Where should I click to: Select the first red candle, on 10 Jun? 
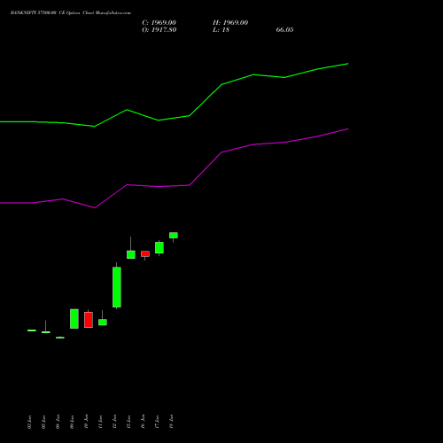tap(89, 320)
